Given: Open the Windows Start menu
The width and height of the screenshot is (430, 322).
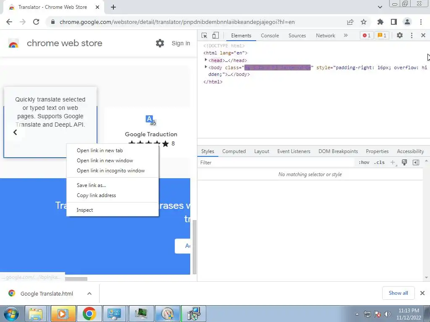Looking at the screenshot, I should pos(11,314).
